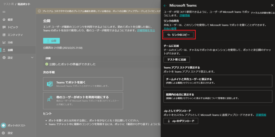The width and height of the screenshot is (275, 137).
Task: Toggle the hamburger navigation menu
Action: (x=4, y=12)
